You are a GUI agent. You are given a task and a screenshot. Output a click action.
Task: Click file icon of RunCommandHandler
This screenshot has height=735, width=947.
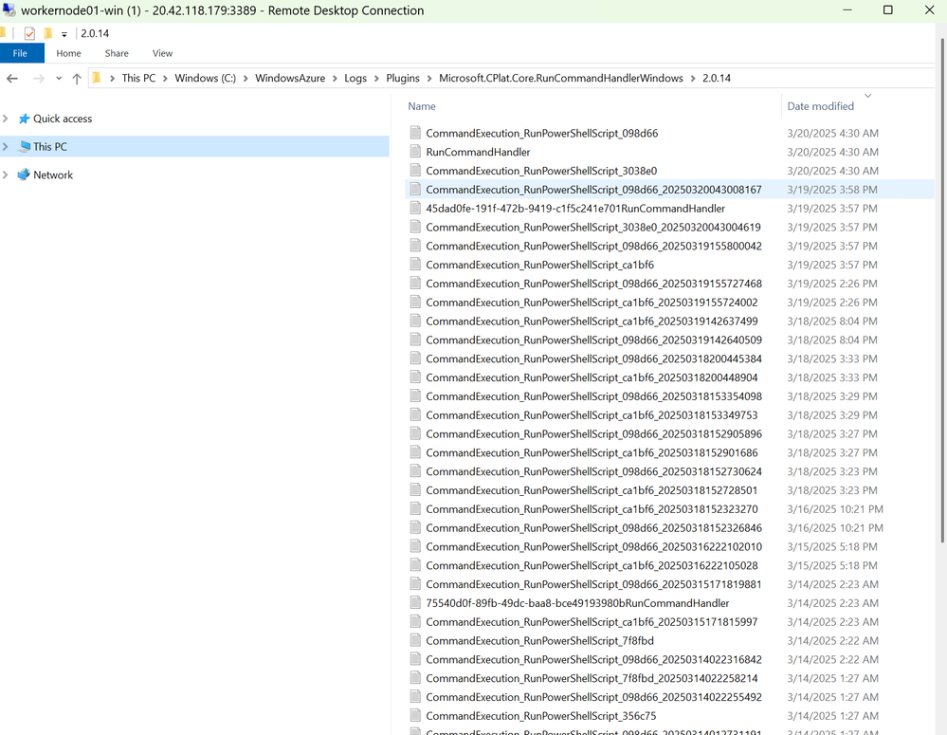(x=415, y=152)
